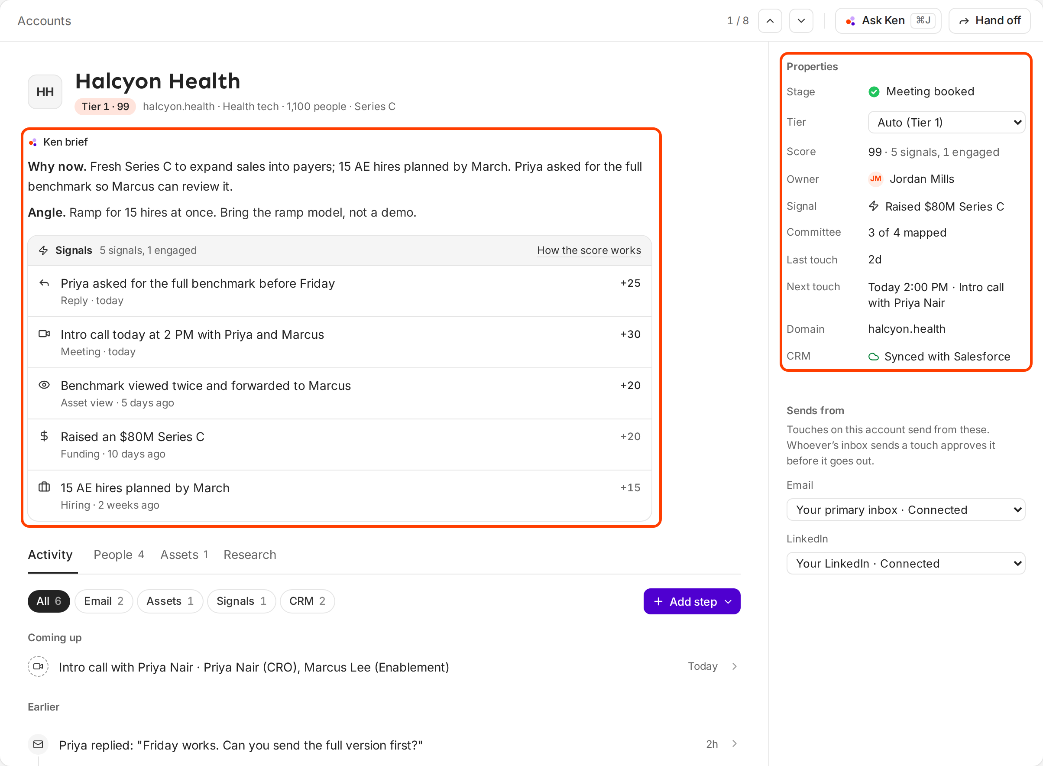This screenshot has height=766, width=1043.
Task: Filter activity by Signals chip
Action: (x=242, y=601)
